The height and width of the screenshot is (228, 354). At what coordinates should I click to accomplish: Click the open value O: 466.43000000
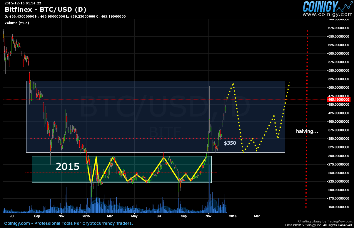pyautogui.click(x=19, y=16)
